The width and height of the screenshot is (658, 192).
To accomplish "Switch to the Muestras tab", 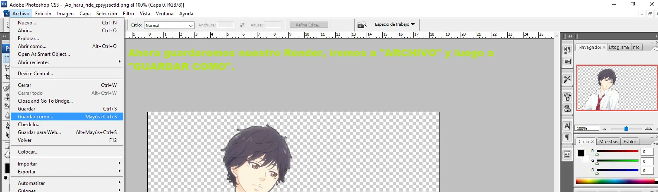I will pos(608,142).
